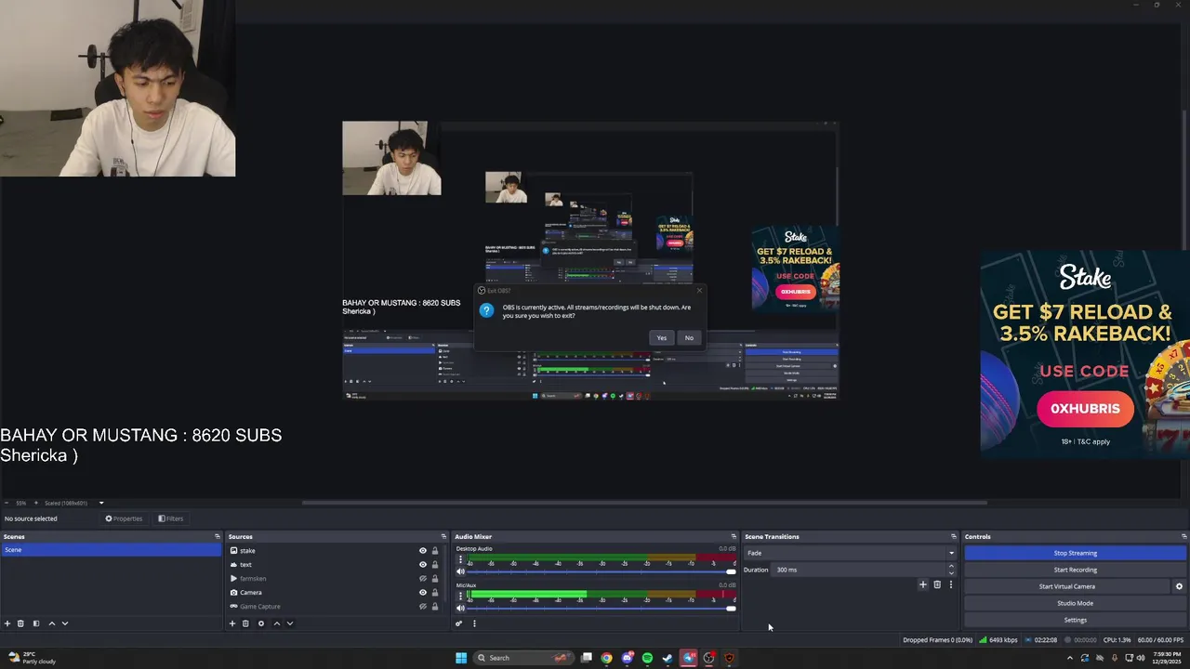This screenshot has height=669, width=1190.
Task: Adjust the Desktop Audio volume slider
Action: (x=601, y=572)
